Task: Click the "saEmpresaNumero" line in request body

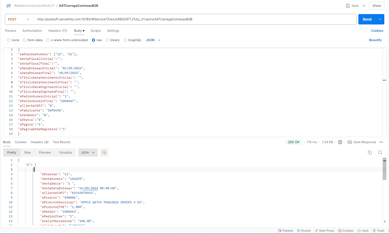Action: 48,54
